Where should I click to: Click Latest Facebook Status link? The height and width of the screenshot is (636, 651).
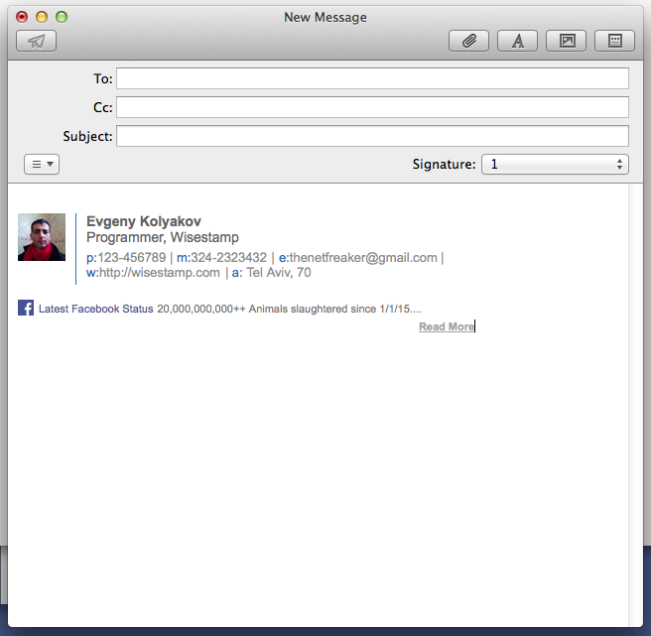point(96,309)
